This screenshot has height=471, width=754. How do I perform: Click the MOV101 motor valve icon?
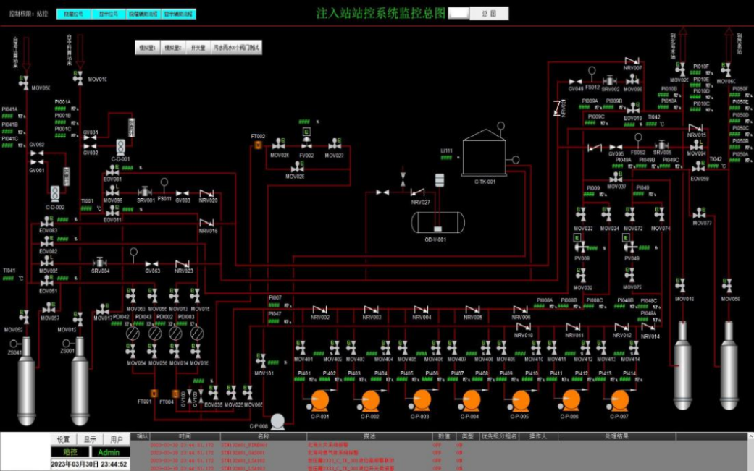click(x=261, y=361)
